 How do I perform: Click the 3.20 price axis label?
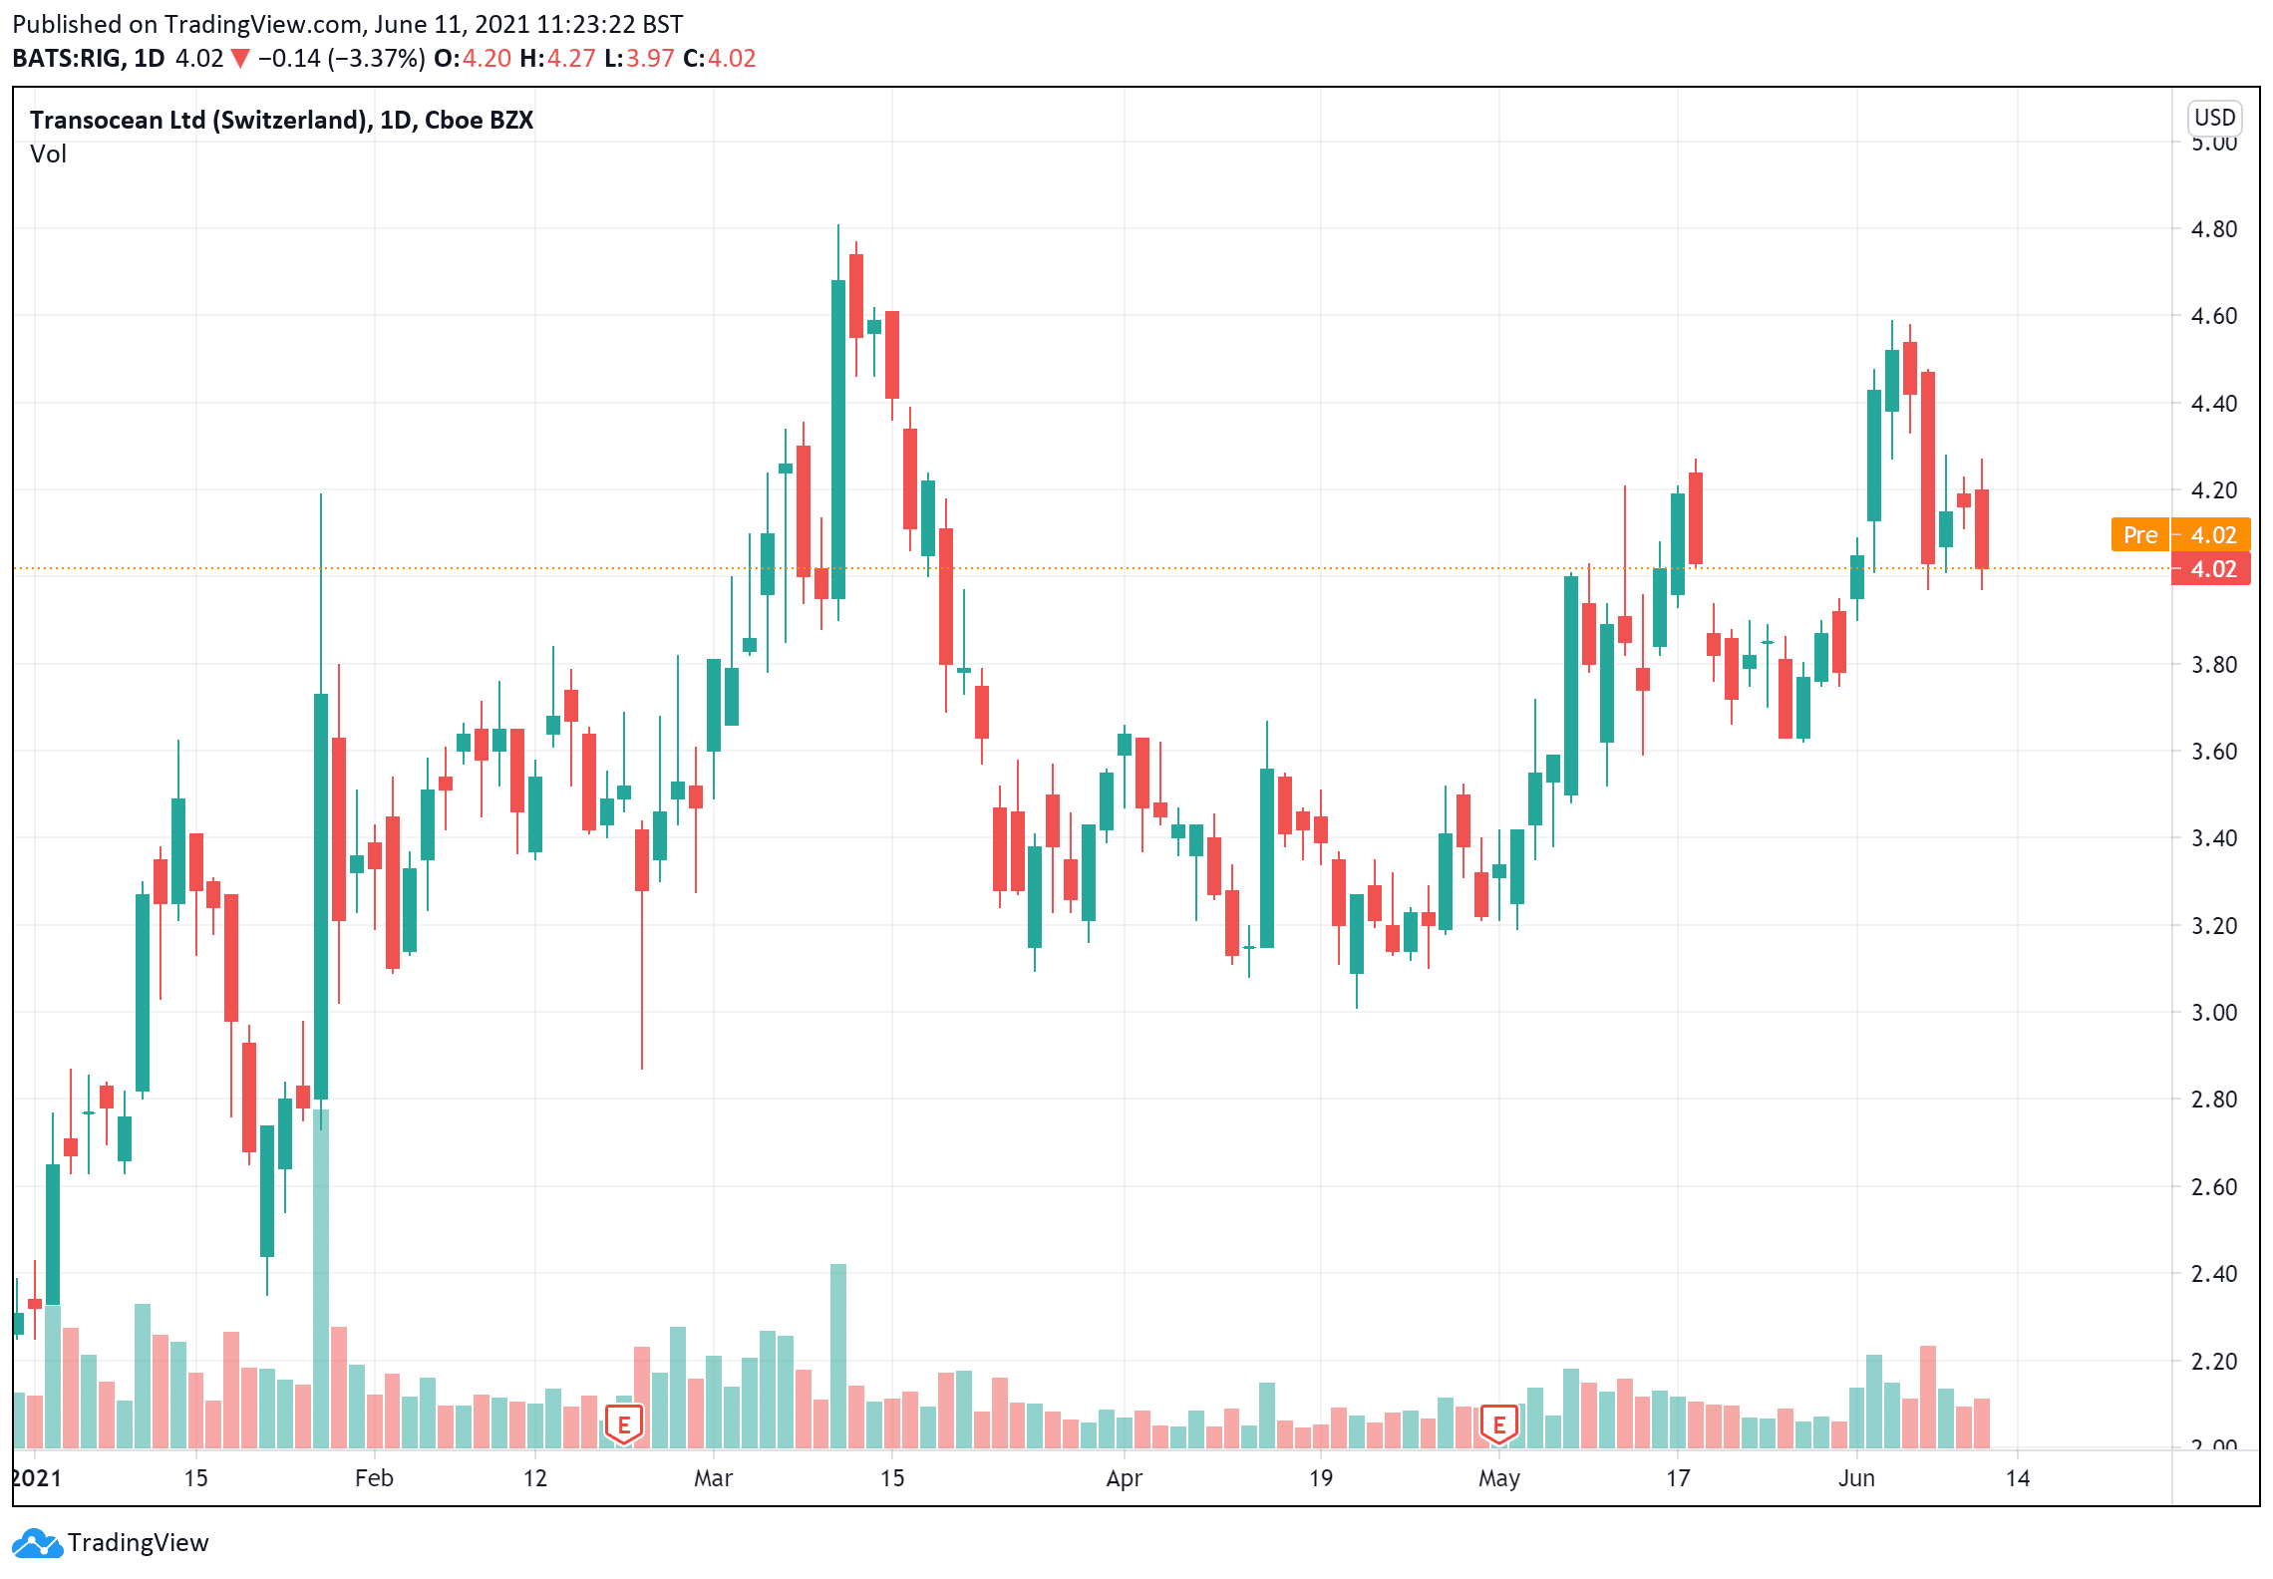point(2213,926)
